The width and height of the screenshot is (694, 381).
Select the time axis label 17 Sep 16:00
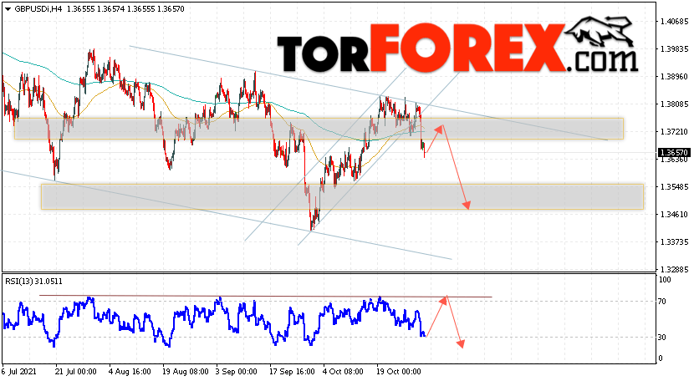[292, 372]
